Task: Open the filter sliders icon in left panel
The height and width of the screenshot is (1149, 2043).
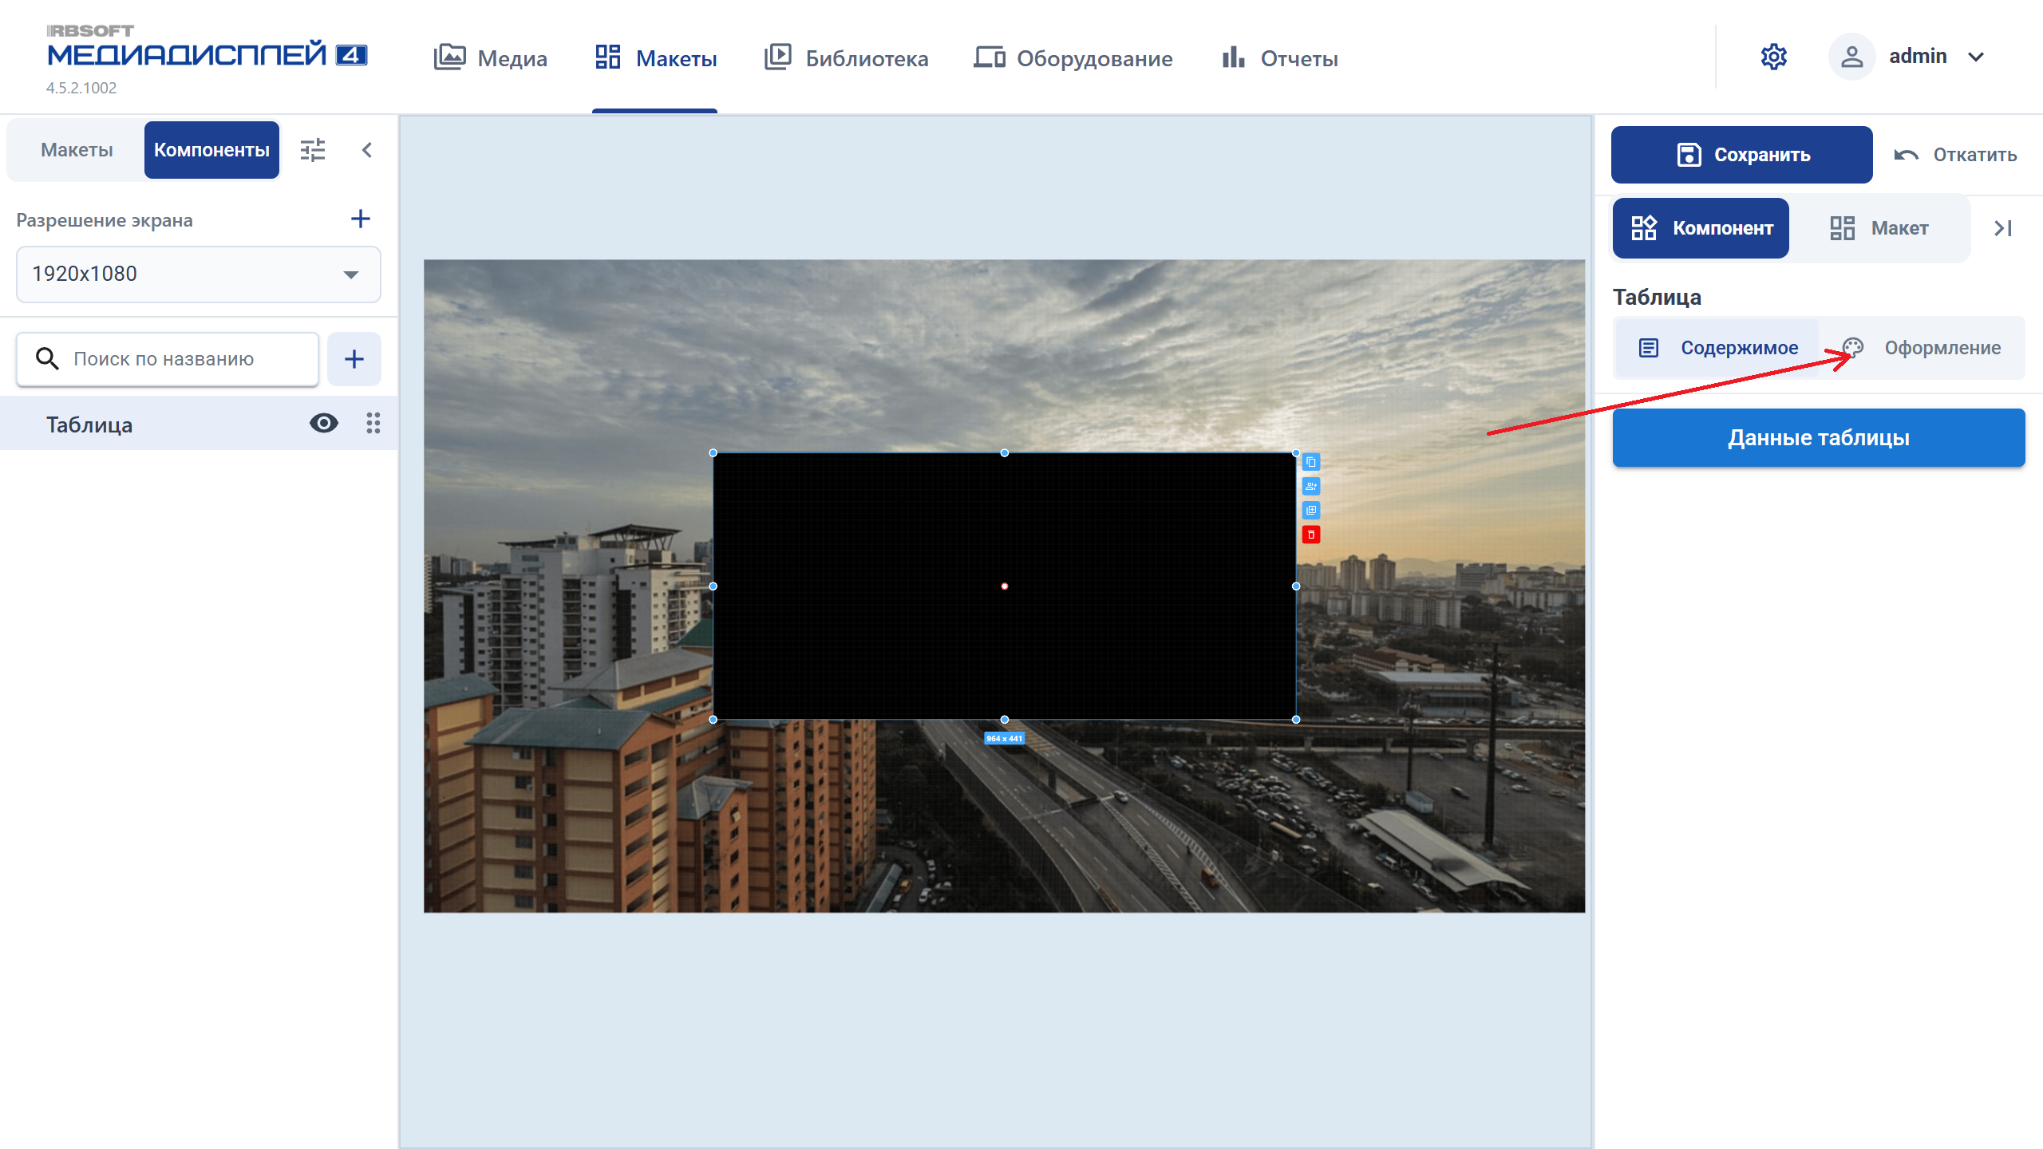Action: (313, 150)
